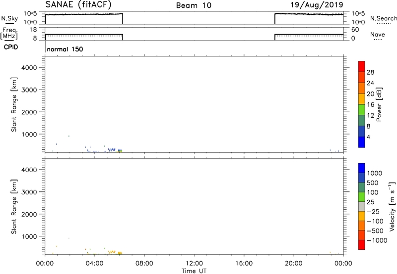Click the 'N.Sky' label

(9, 18)
